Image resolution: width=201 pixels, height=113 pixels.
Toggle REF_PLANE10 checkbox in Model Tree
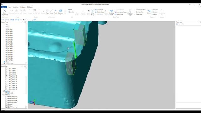tap(6, 76)
